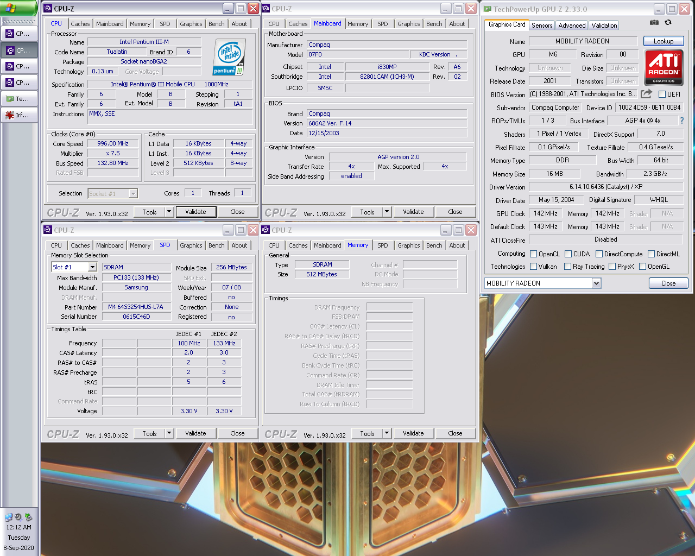
Task: Open the Bus Interface question mark help
Action: point(682,121)
